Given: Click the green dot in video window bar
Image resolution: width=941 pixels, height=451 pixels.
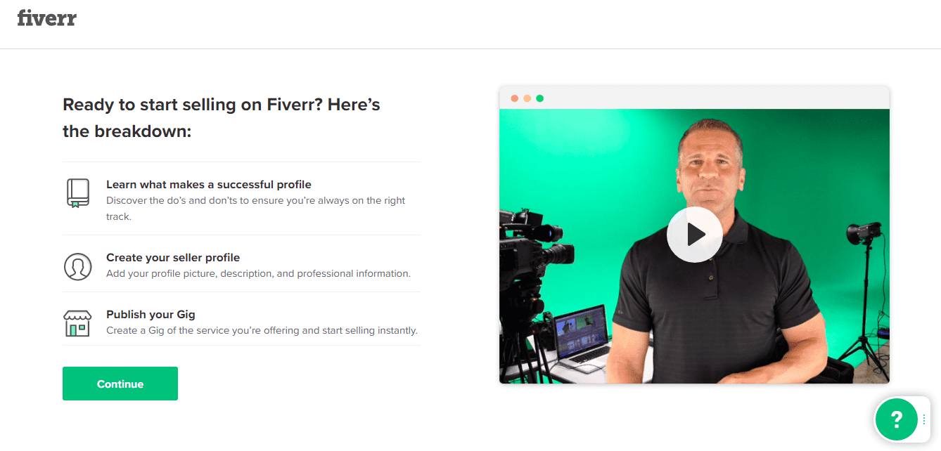Looking at the screenshot, I should point(540,98).
